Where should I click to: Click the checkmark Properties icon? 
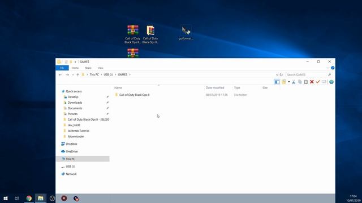click(318, 82)
